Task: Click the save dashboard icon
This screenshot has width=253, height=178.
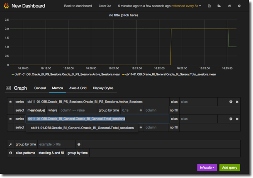Action: point(209,6)
